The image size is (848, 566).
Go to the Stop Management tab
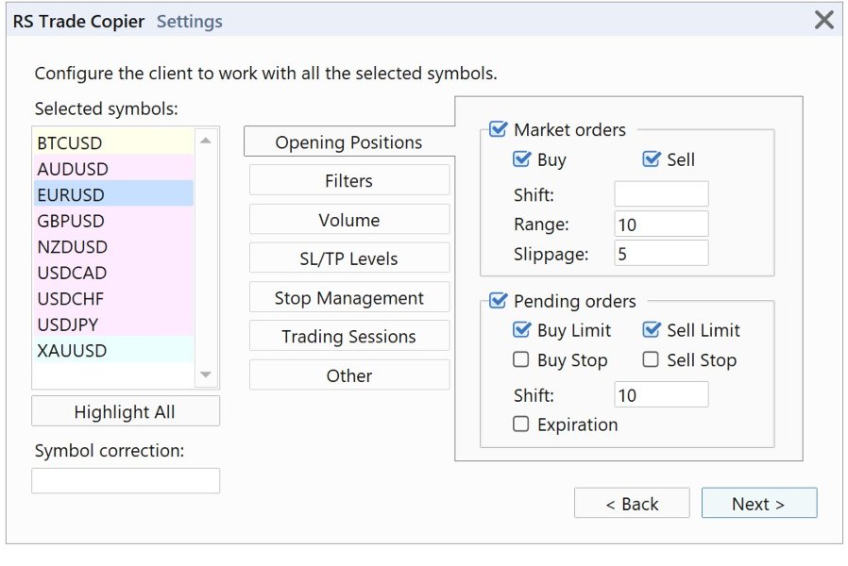point(349,298)
